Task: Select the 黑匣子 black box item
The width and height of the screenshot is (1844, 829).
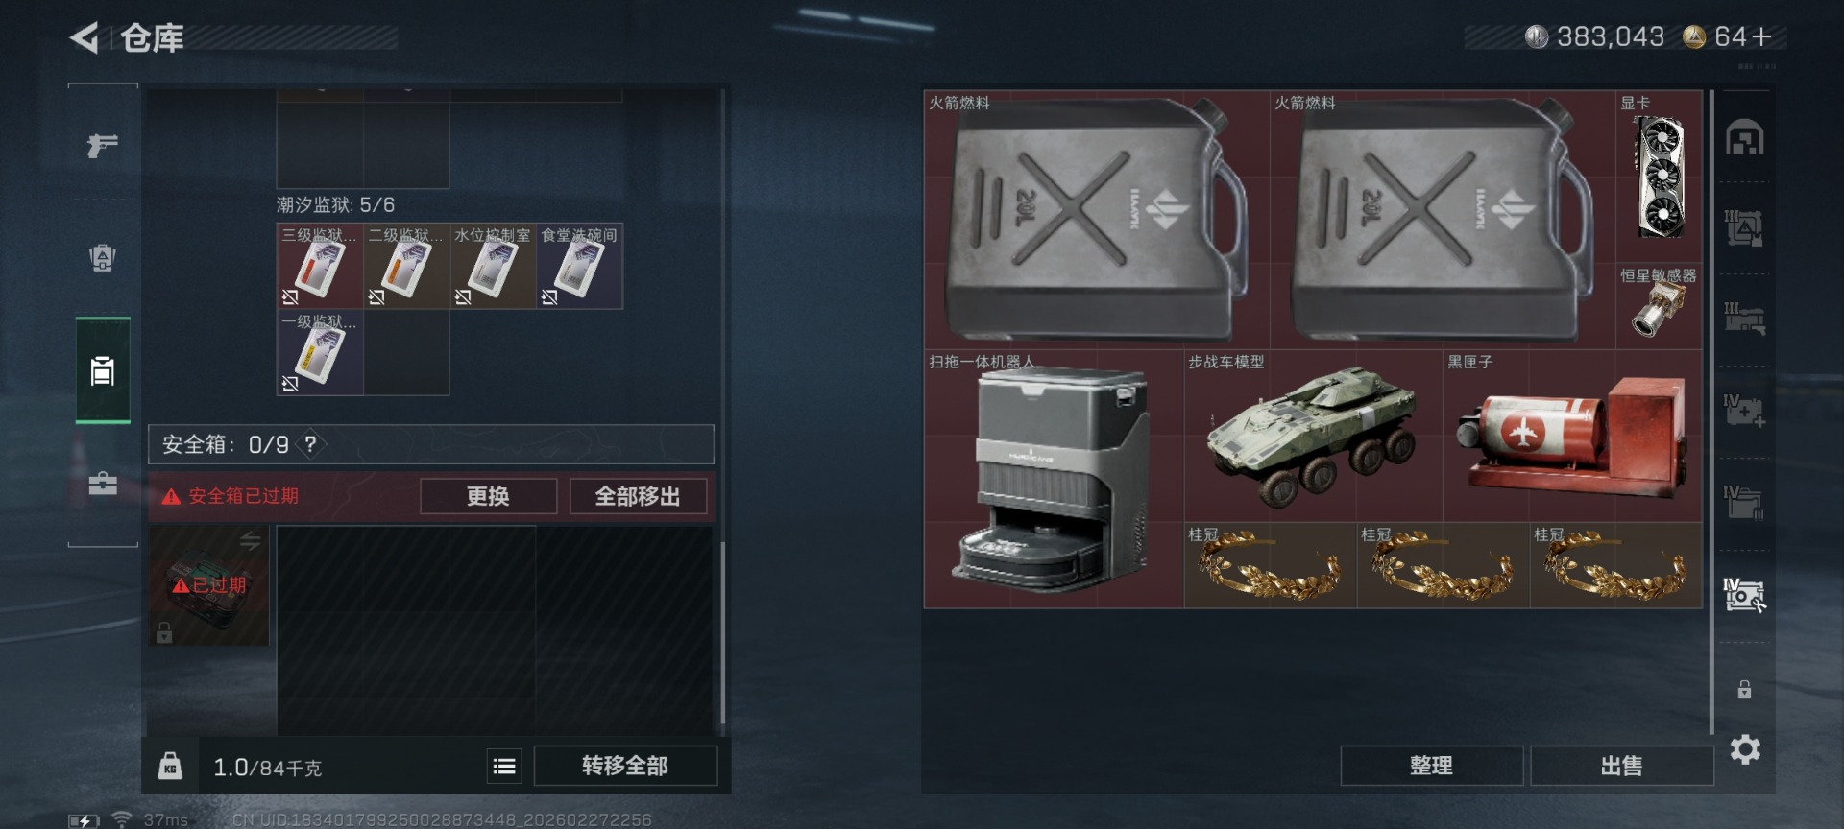Action: coord(1571,436)
